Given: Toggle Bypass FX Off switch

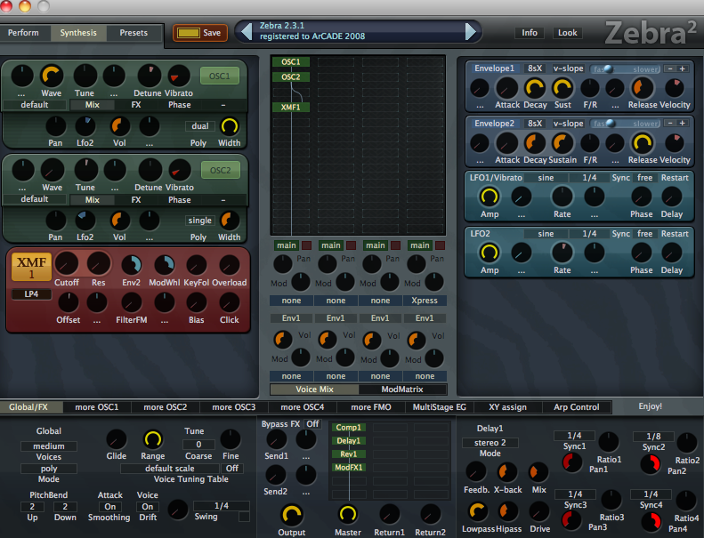Looking at the screenshot, I should [313, 424].
